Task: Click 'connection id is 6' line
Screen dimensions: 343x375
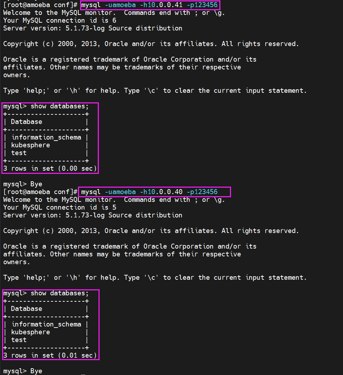Action: 60,21
